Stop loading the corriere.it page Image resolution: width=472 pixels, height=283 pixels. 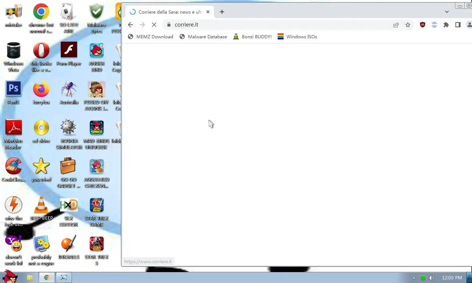coord(154,25)
